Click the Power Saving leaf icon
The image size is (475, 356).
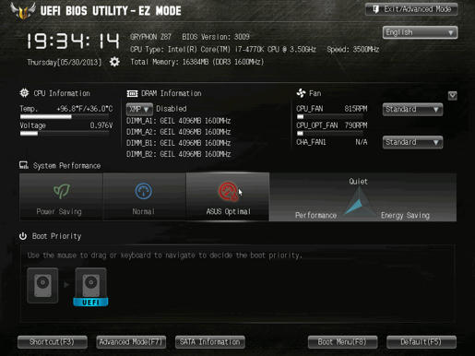(x=62, y=191)
